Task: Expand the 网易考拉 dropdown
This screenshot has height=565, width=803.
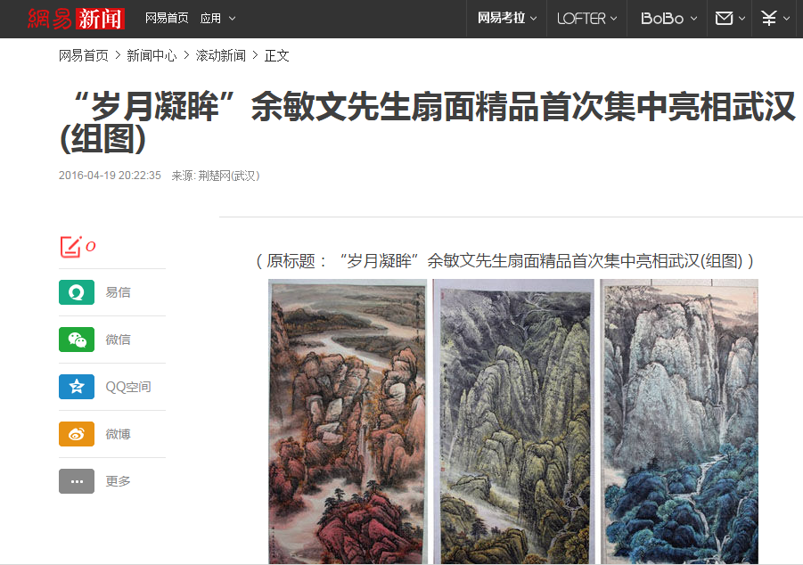Action: point(507,19)
